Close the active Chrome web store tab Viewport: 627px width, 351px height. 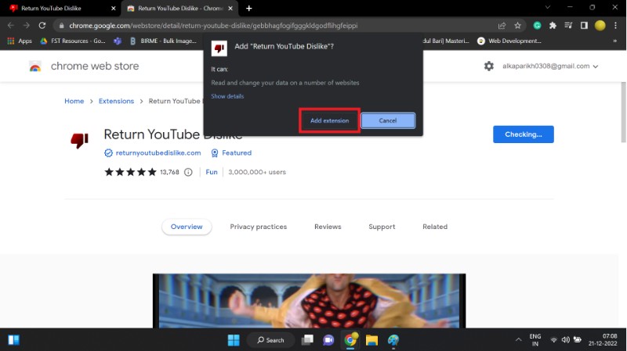pos(230,8)
